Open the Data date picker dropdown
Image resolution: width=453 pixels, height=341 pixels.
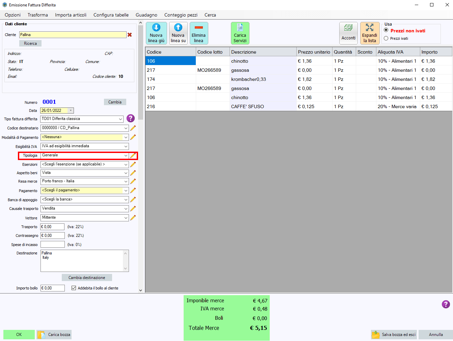(x=71, y=111)
